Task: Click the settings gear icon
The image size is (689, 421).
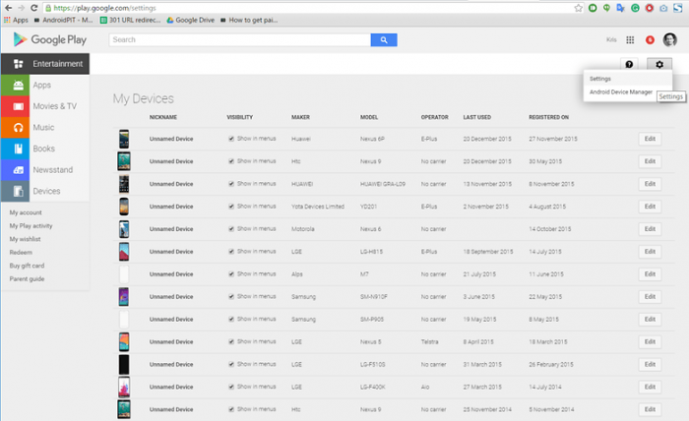Action: tap(659, 65)
